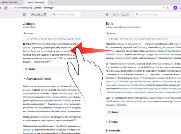Open the МФА link on Київ page

pos(114,44)
